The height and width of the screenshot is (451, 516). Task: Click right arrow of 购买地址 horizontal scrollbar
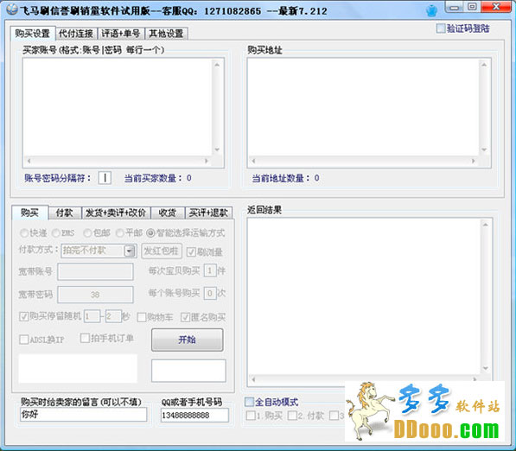(474, 161)
